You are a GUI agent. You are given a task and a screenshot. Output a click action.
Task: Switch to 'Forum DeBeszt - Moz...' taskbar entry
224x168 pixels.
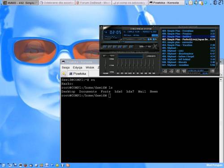pyautogui.click(x=94, y=3)
